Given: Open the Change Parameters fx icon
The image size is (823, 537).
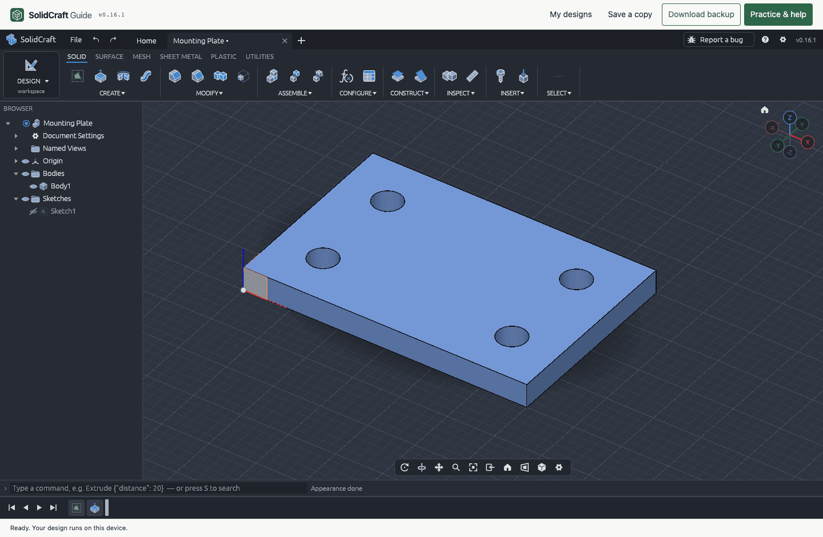Looking at the screenshot, I should (x=346, y=76).
